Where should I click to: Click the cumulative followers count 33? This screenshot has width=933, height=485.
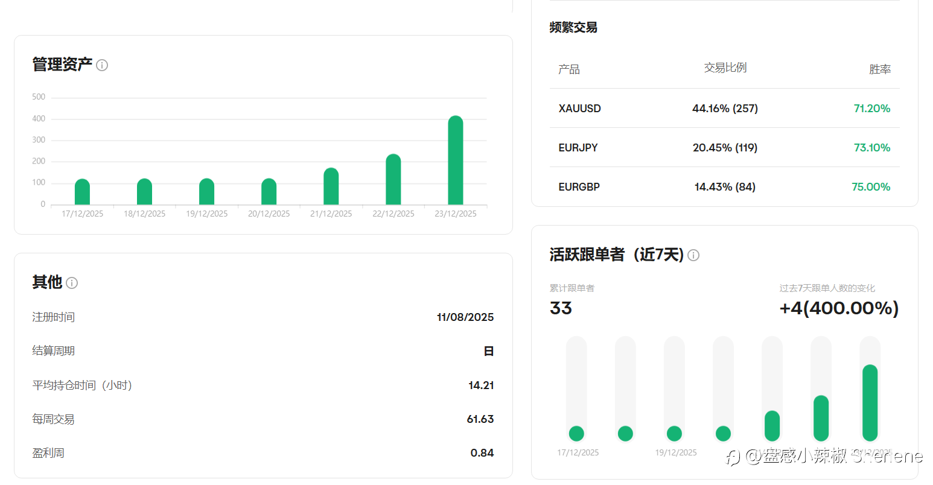[x=561, y=308]
